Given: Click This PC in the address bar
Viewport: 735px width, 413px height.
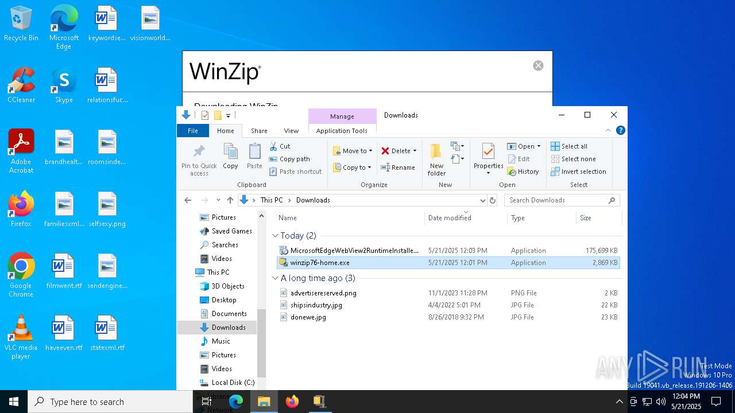Looking at the screenshot, I should click(x=272, y=200).
